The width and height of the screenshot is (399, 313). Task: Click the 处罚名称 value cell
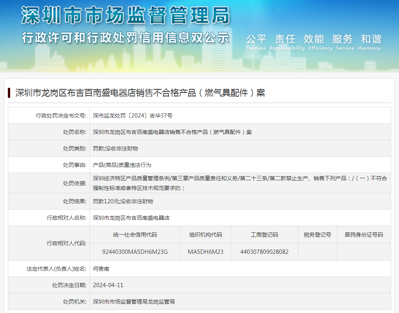(x=172, y=132)
